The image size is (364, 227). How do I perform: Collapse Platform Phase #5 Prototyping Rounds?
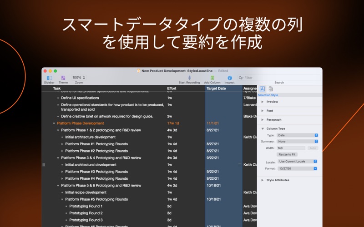[62, 199]
